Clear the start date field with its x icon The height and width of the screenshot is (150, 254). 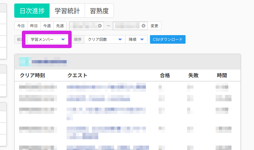click(x=100, y=26)
